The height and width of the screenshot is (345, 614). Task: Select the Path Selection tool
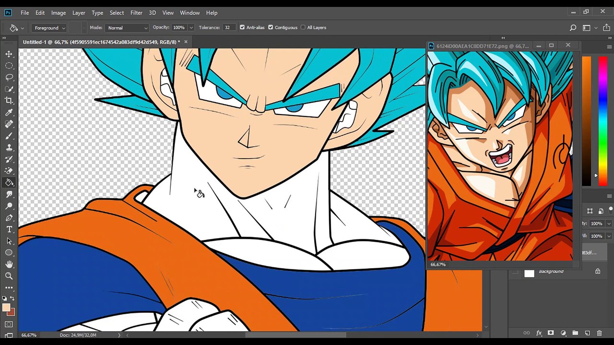pyautogui.click(x=9, y=241)
